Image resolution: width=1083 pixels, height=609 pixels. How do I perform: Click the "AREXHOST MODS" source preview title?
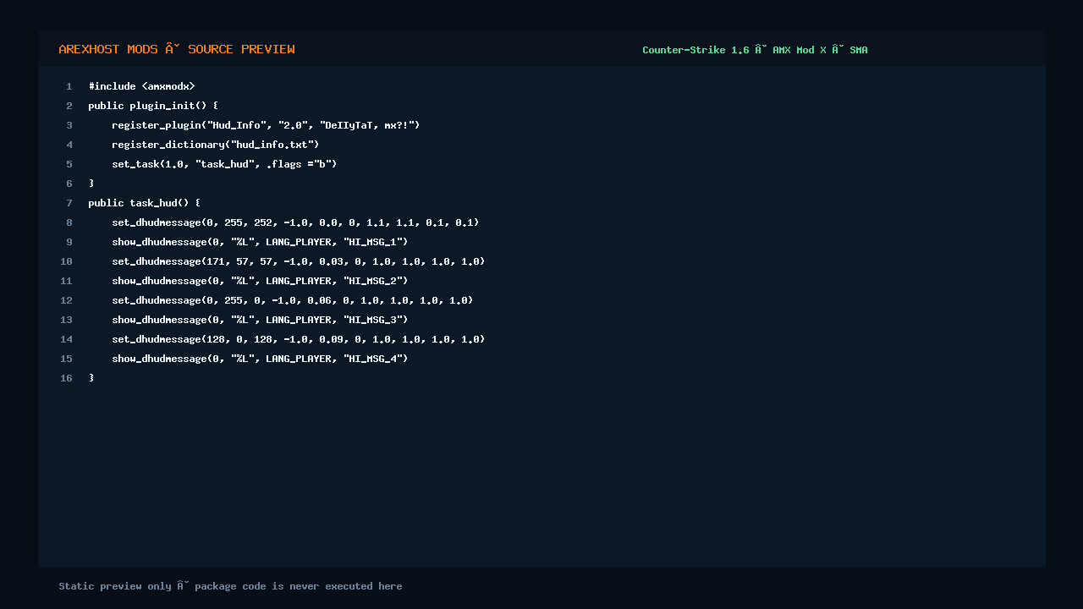(x=177, y=49)
